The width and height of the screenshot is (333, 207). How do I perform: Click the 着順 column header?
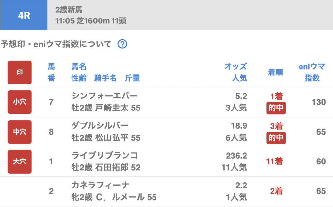click(x=276, y=72)
